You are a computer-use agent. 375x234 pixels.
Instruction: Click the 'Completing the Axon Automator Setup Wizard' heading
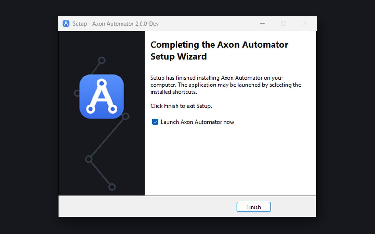[x=219, y=51]
